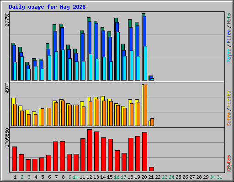Click the 'Files' legend label
The width and height of the screenshot is (234, 182).
[x=229, y=36]
